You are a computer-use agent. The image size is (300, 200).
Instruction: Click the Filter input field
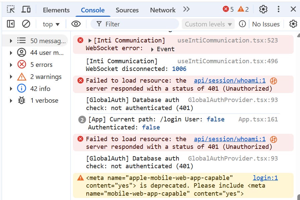coord(135,24)
